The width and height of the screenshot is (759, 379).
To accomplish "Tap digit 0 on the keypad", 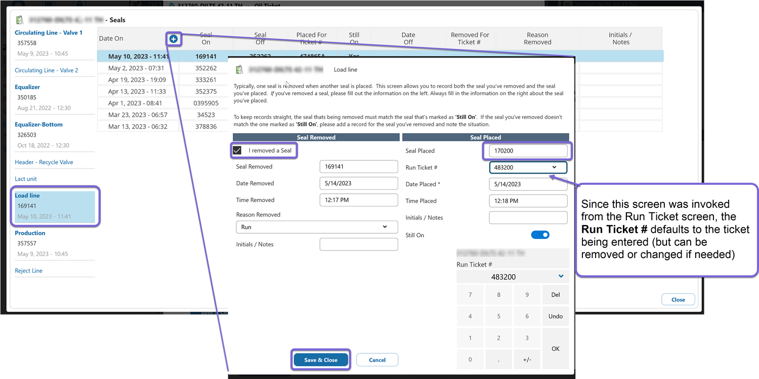I will point(470,360).
